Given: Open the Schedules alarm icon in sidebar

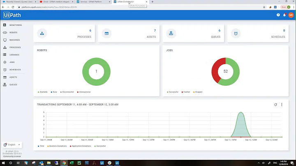Looking at the screenshot, I should click(5, 69).
